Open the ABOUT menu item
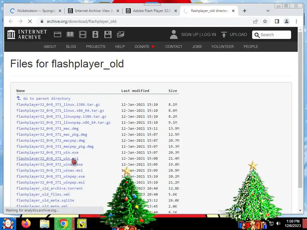This screenshot has width=307, height=230. pos(50,46)
